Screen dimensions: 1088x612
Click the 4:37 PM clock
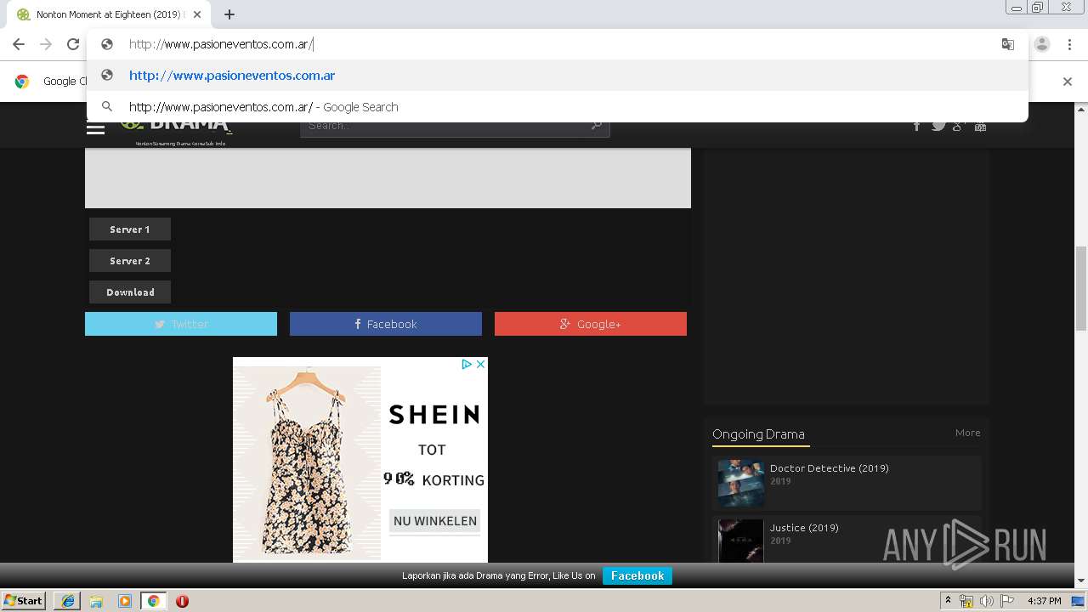click(1044, 601)
